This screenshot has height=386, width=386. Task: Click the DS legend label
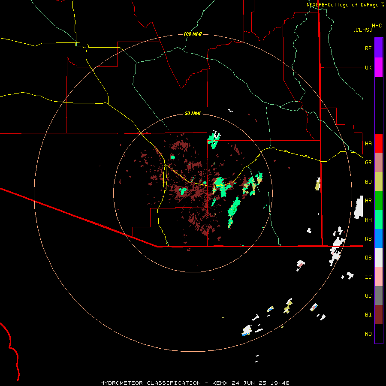[368, 258]
